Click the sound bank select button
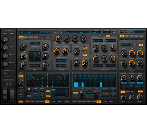Screen dimensions: 147x133 12,34
